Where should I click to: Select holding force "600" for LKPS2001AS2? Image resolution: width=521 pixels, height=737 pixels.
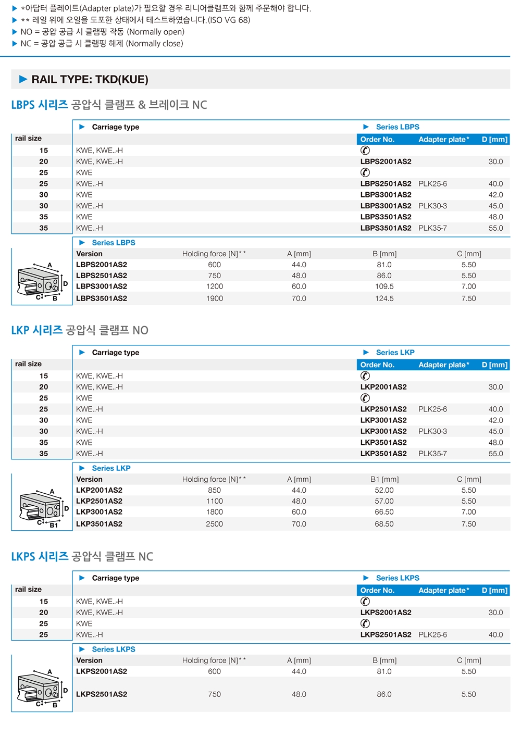215,671
